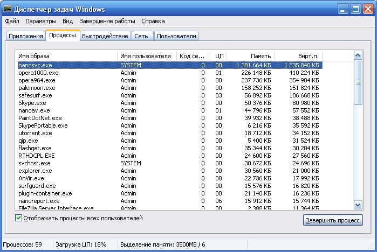
Task: Switch to the Быстродействие tab
Action: [105, 36]
